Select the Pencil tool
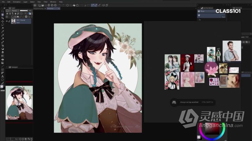252x141 pixels. coord(2,38)
